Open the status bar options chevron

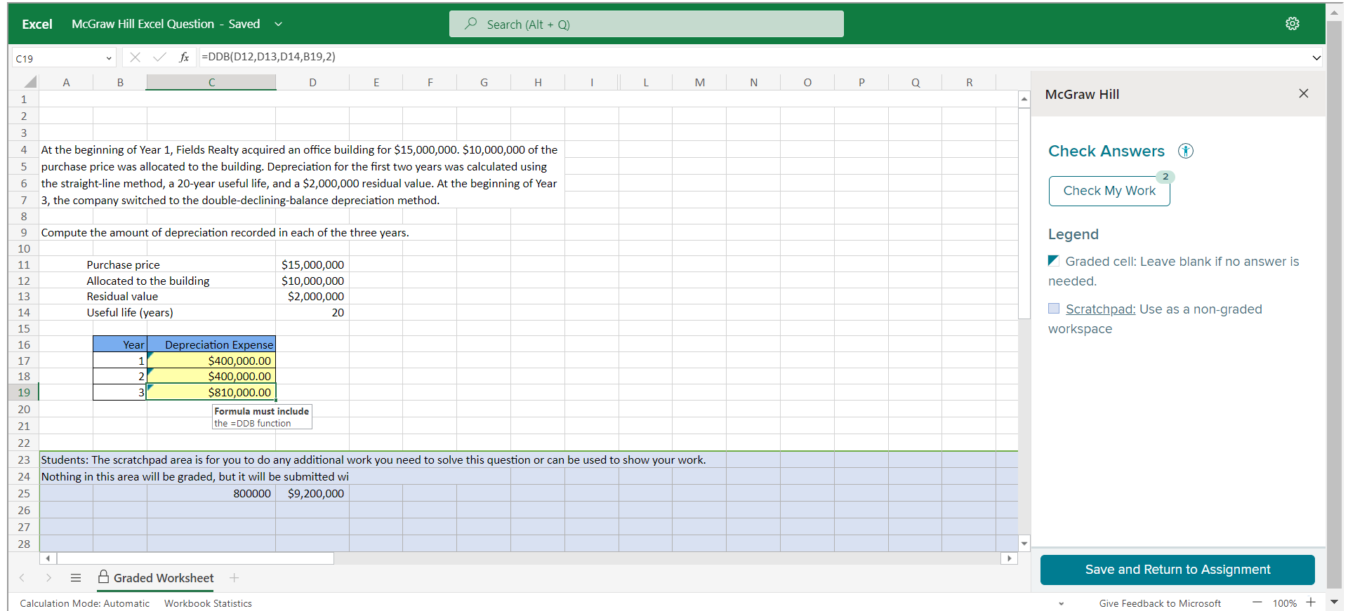coord(1061,603)
